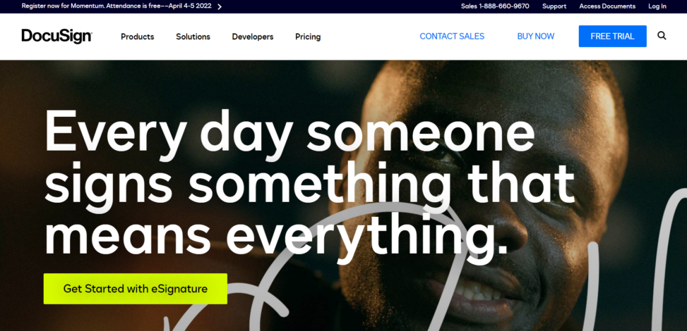This screenshot has height=331, width=687.
Task: Expand the Products menu
Action: click(137, 37)
